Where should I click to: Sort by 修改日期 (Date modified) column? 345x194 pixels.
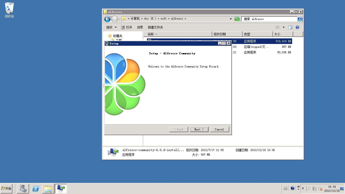227,34
